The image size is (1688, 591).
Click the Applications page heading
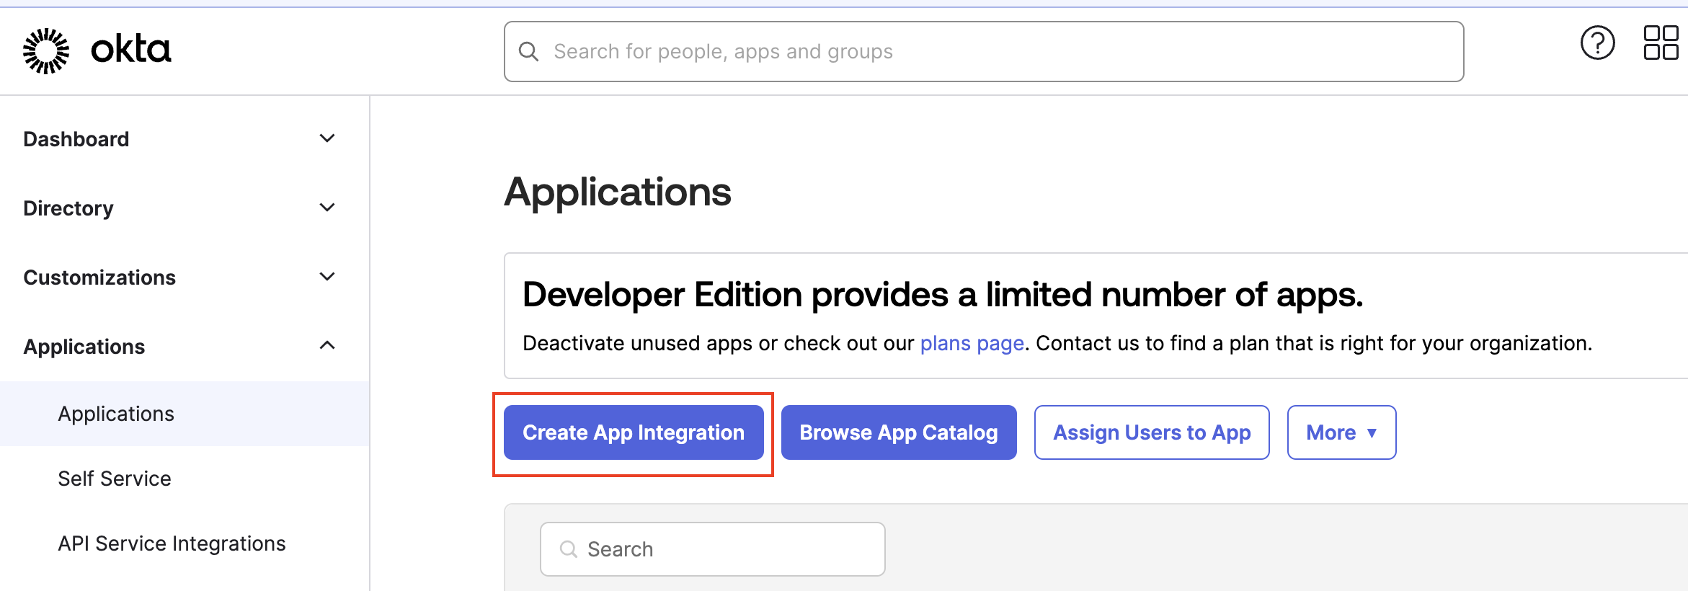tap(618, 192)
